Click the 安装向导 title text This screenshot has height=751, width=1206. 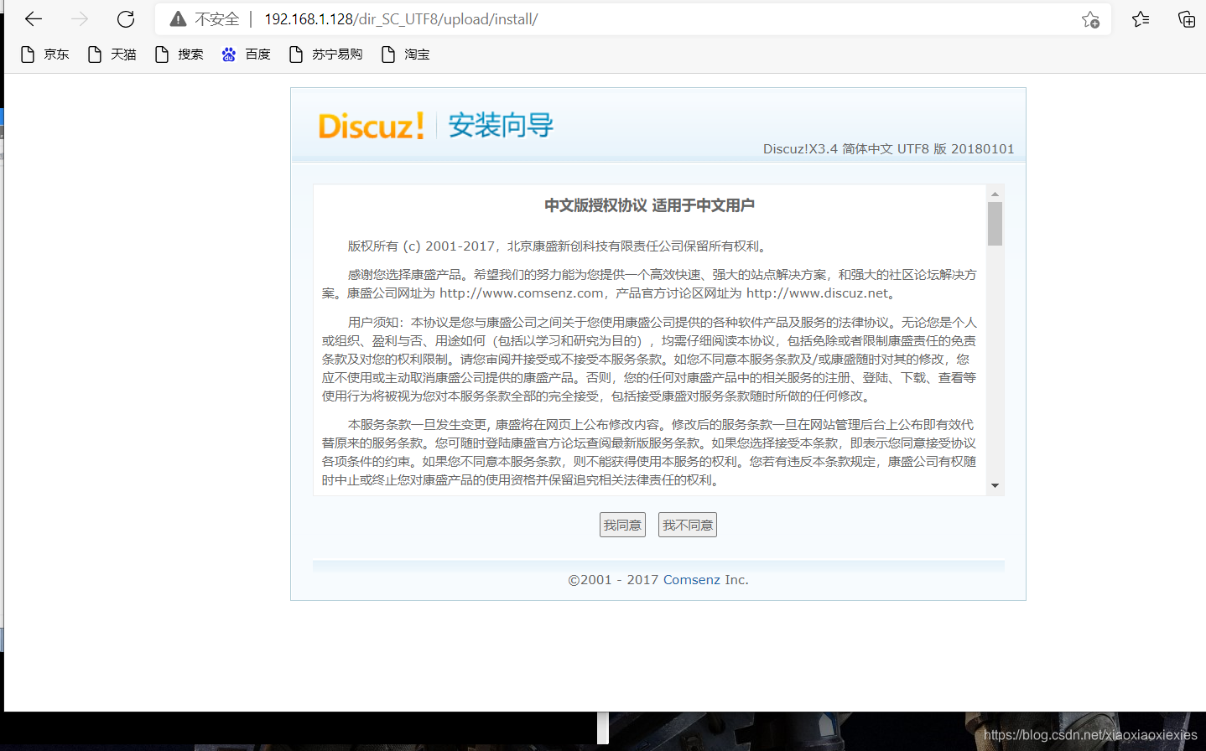pos(501,126)
